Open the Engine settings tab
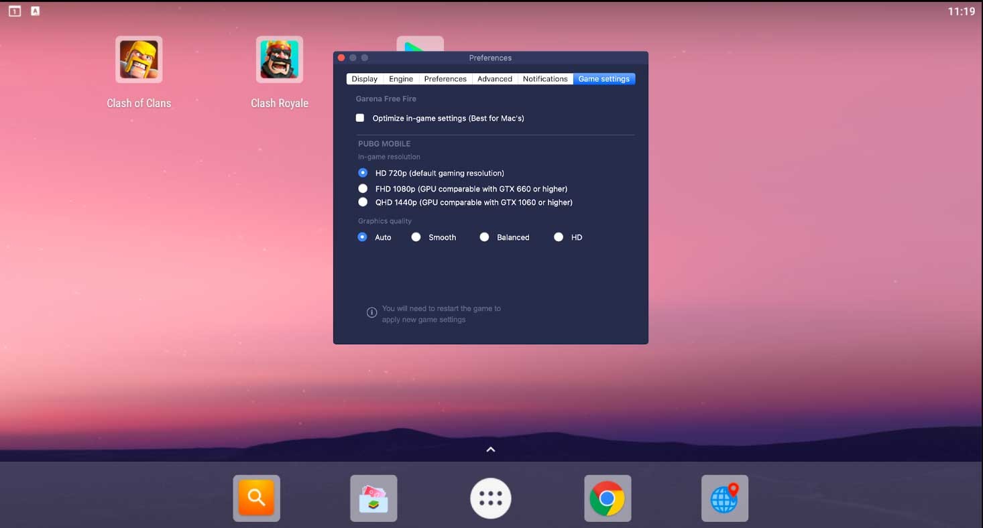Image resolution: width=983 pixels, height=528 pixels. pos(400,78)
